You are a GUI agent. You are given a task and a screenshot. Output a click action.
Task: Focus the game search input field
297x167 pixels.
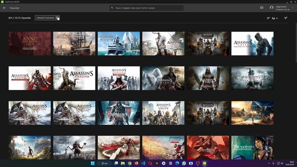(146, 8)
